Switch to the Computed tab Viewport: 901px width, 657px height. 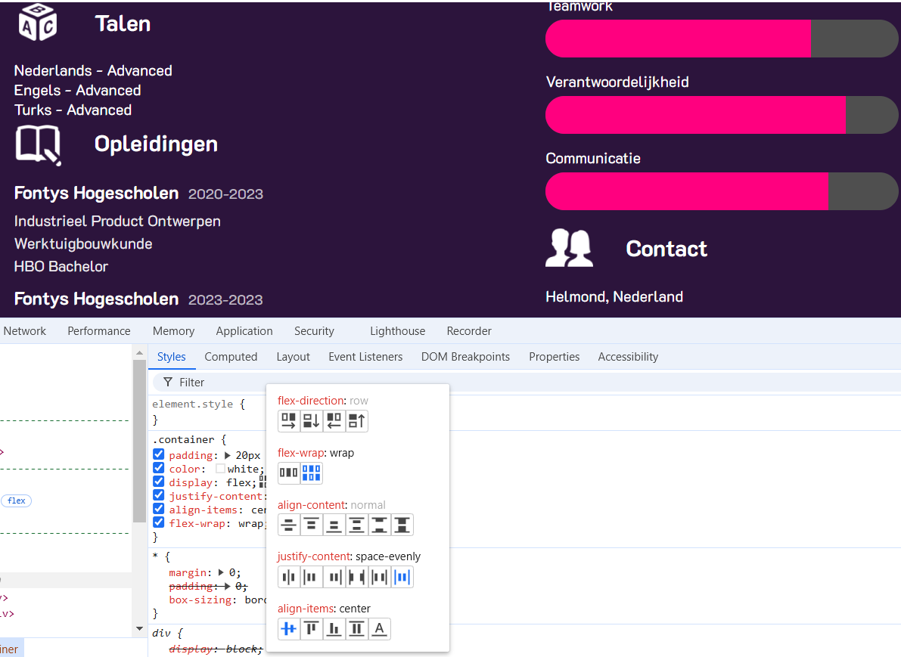point(231,357)
